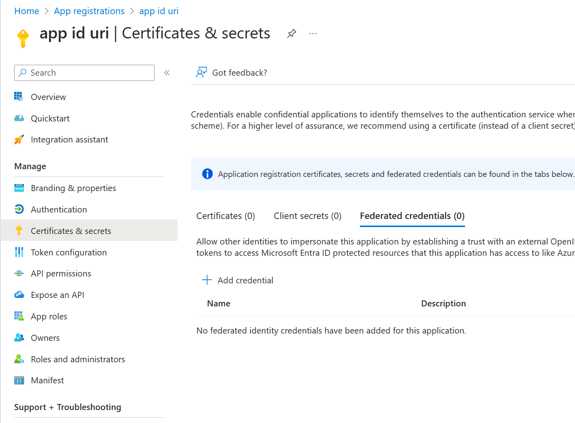The height and width of the screenshot is (423, 575).
Task: Add a new federated credential
Action: 238,280
